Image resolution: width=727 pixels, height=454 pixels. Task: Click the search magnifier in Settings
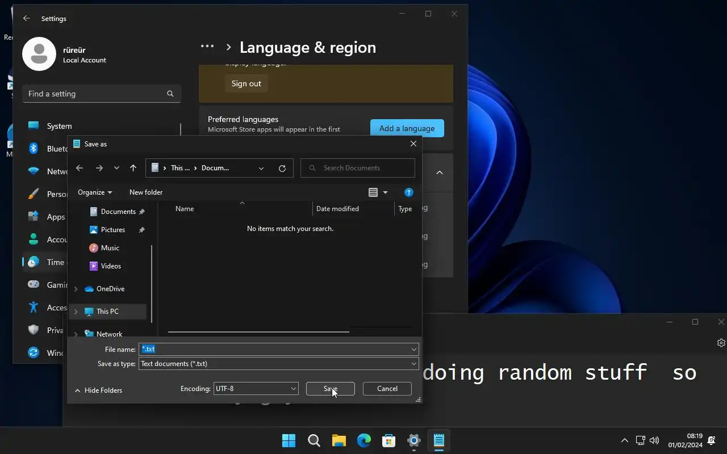click(170, 94)
